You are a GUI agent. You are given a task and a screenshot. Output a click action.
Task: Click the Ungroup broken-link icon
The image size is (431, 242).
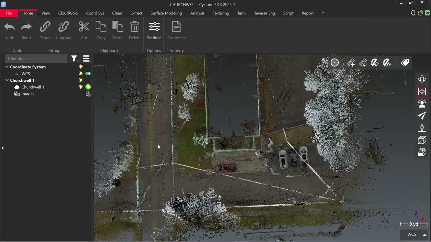tap(63, 27)
